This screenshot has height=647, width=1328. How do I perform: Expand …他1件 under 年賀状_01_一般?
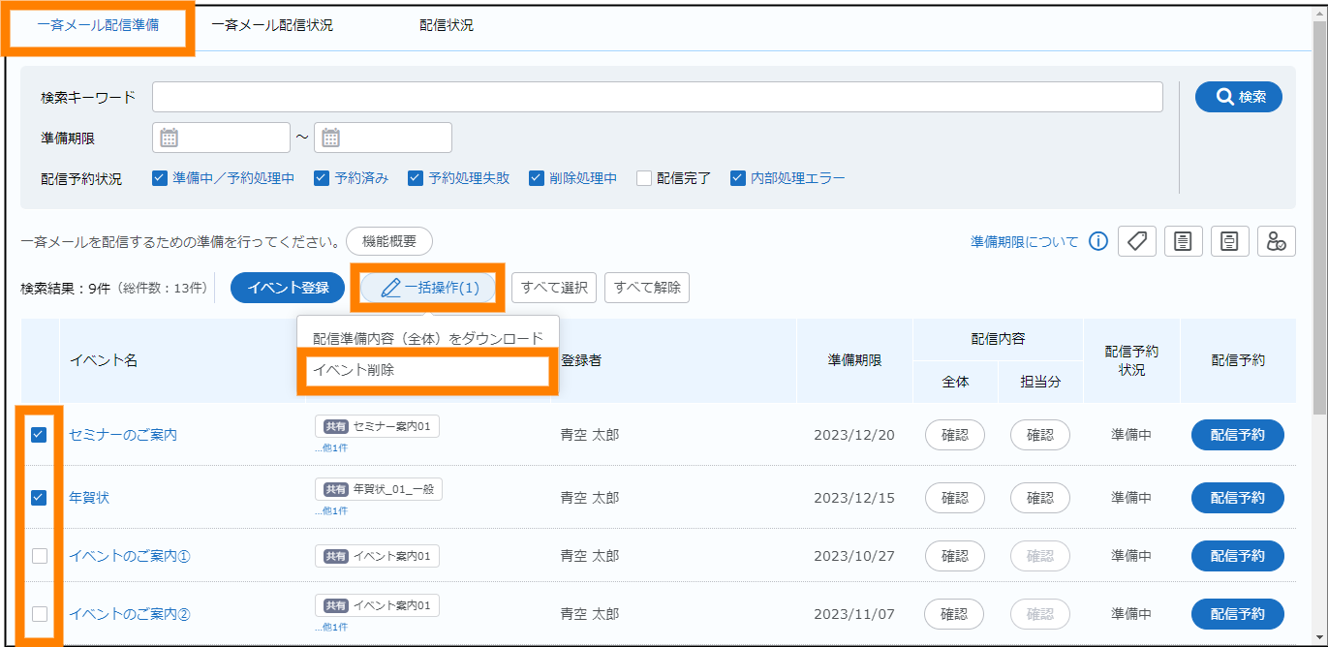[x=330, y=510]
